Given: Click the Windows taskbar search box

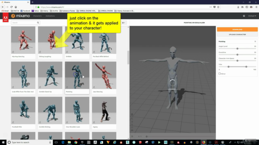Looking at the screenshot, I should pos(30,142).
